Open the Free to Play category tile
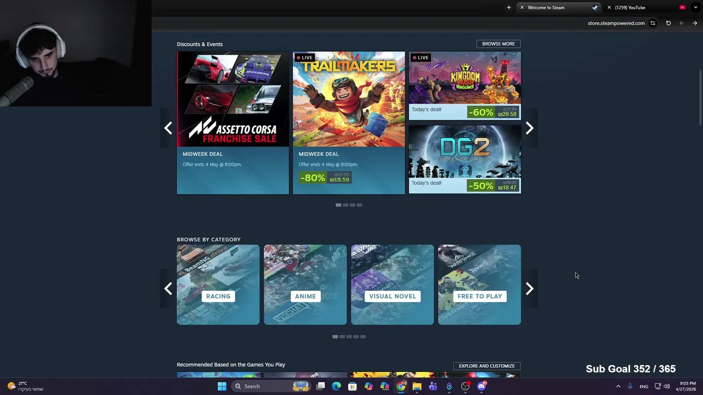703x395 pixels. click(479, 285)
